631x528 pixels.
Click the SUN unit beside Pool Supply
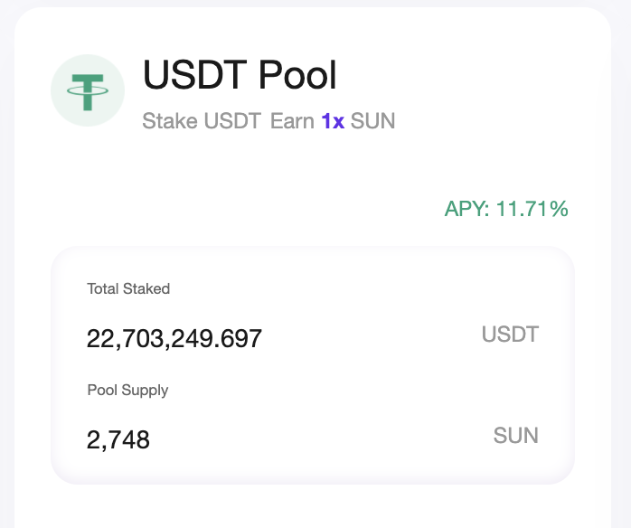pos(515,436)
